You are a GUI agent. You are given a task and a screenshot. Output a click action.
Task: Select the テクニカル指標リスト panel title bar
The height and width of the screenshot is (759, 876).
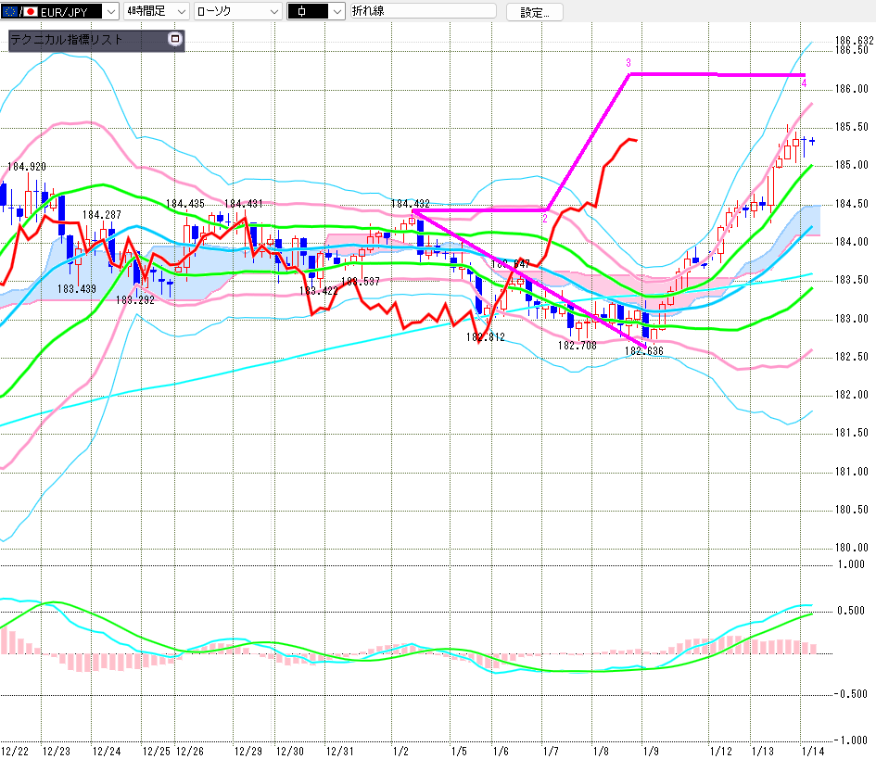83,41
